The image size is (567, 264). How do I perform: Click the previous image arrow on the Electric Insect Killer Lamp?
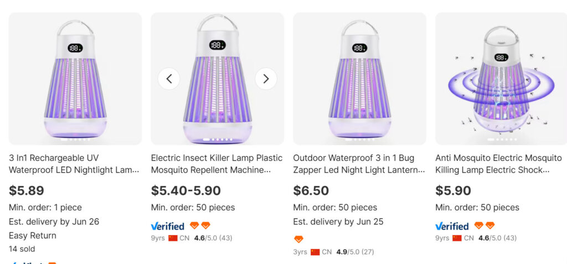click(169, 79)
